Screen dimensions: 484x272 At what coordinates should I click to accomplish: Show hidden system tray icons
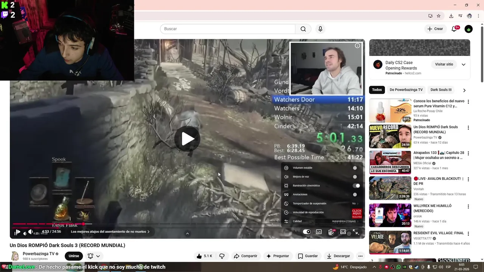pos(374,267)
